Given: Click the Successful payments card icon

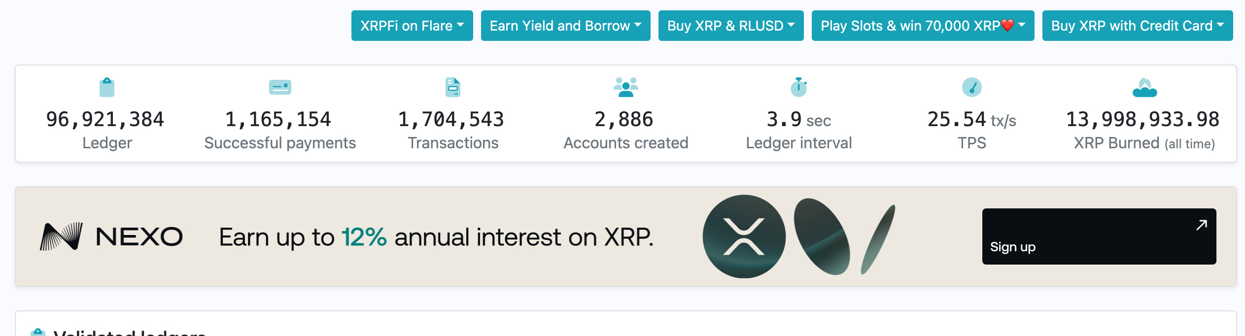Looking at the screenshot, I should click(x=280, y=87).
